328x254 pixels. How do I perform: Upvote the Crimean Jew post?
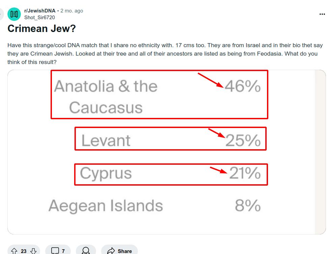[14, 251]
